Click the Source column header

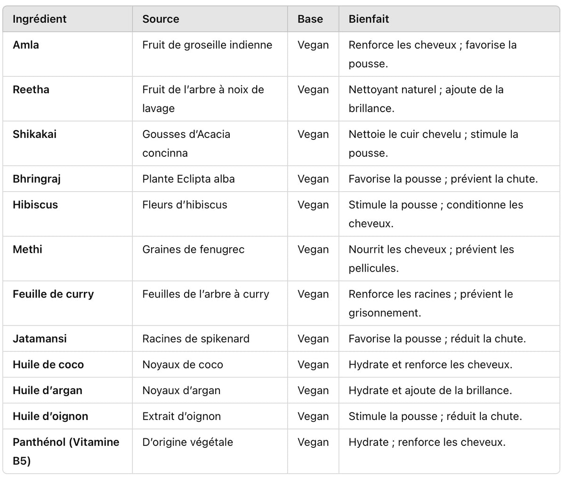point(161,19)
